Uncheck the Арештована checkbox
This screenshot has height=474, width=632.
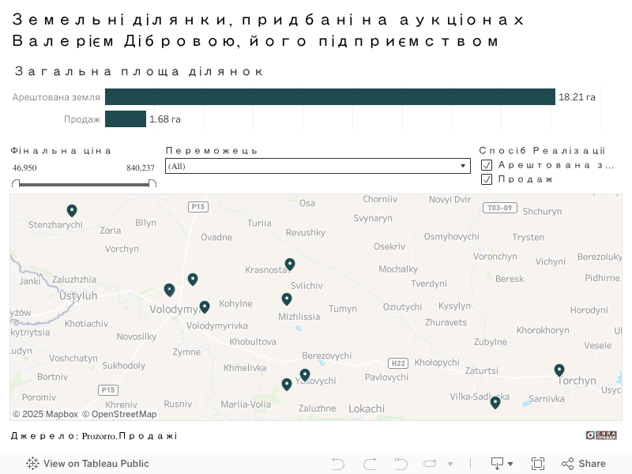coord(487,165)
